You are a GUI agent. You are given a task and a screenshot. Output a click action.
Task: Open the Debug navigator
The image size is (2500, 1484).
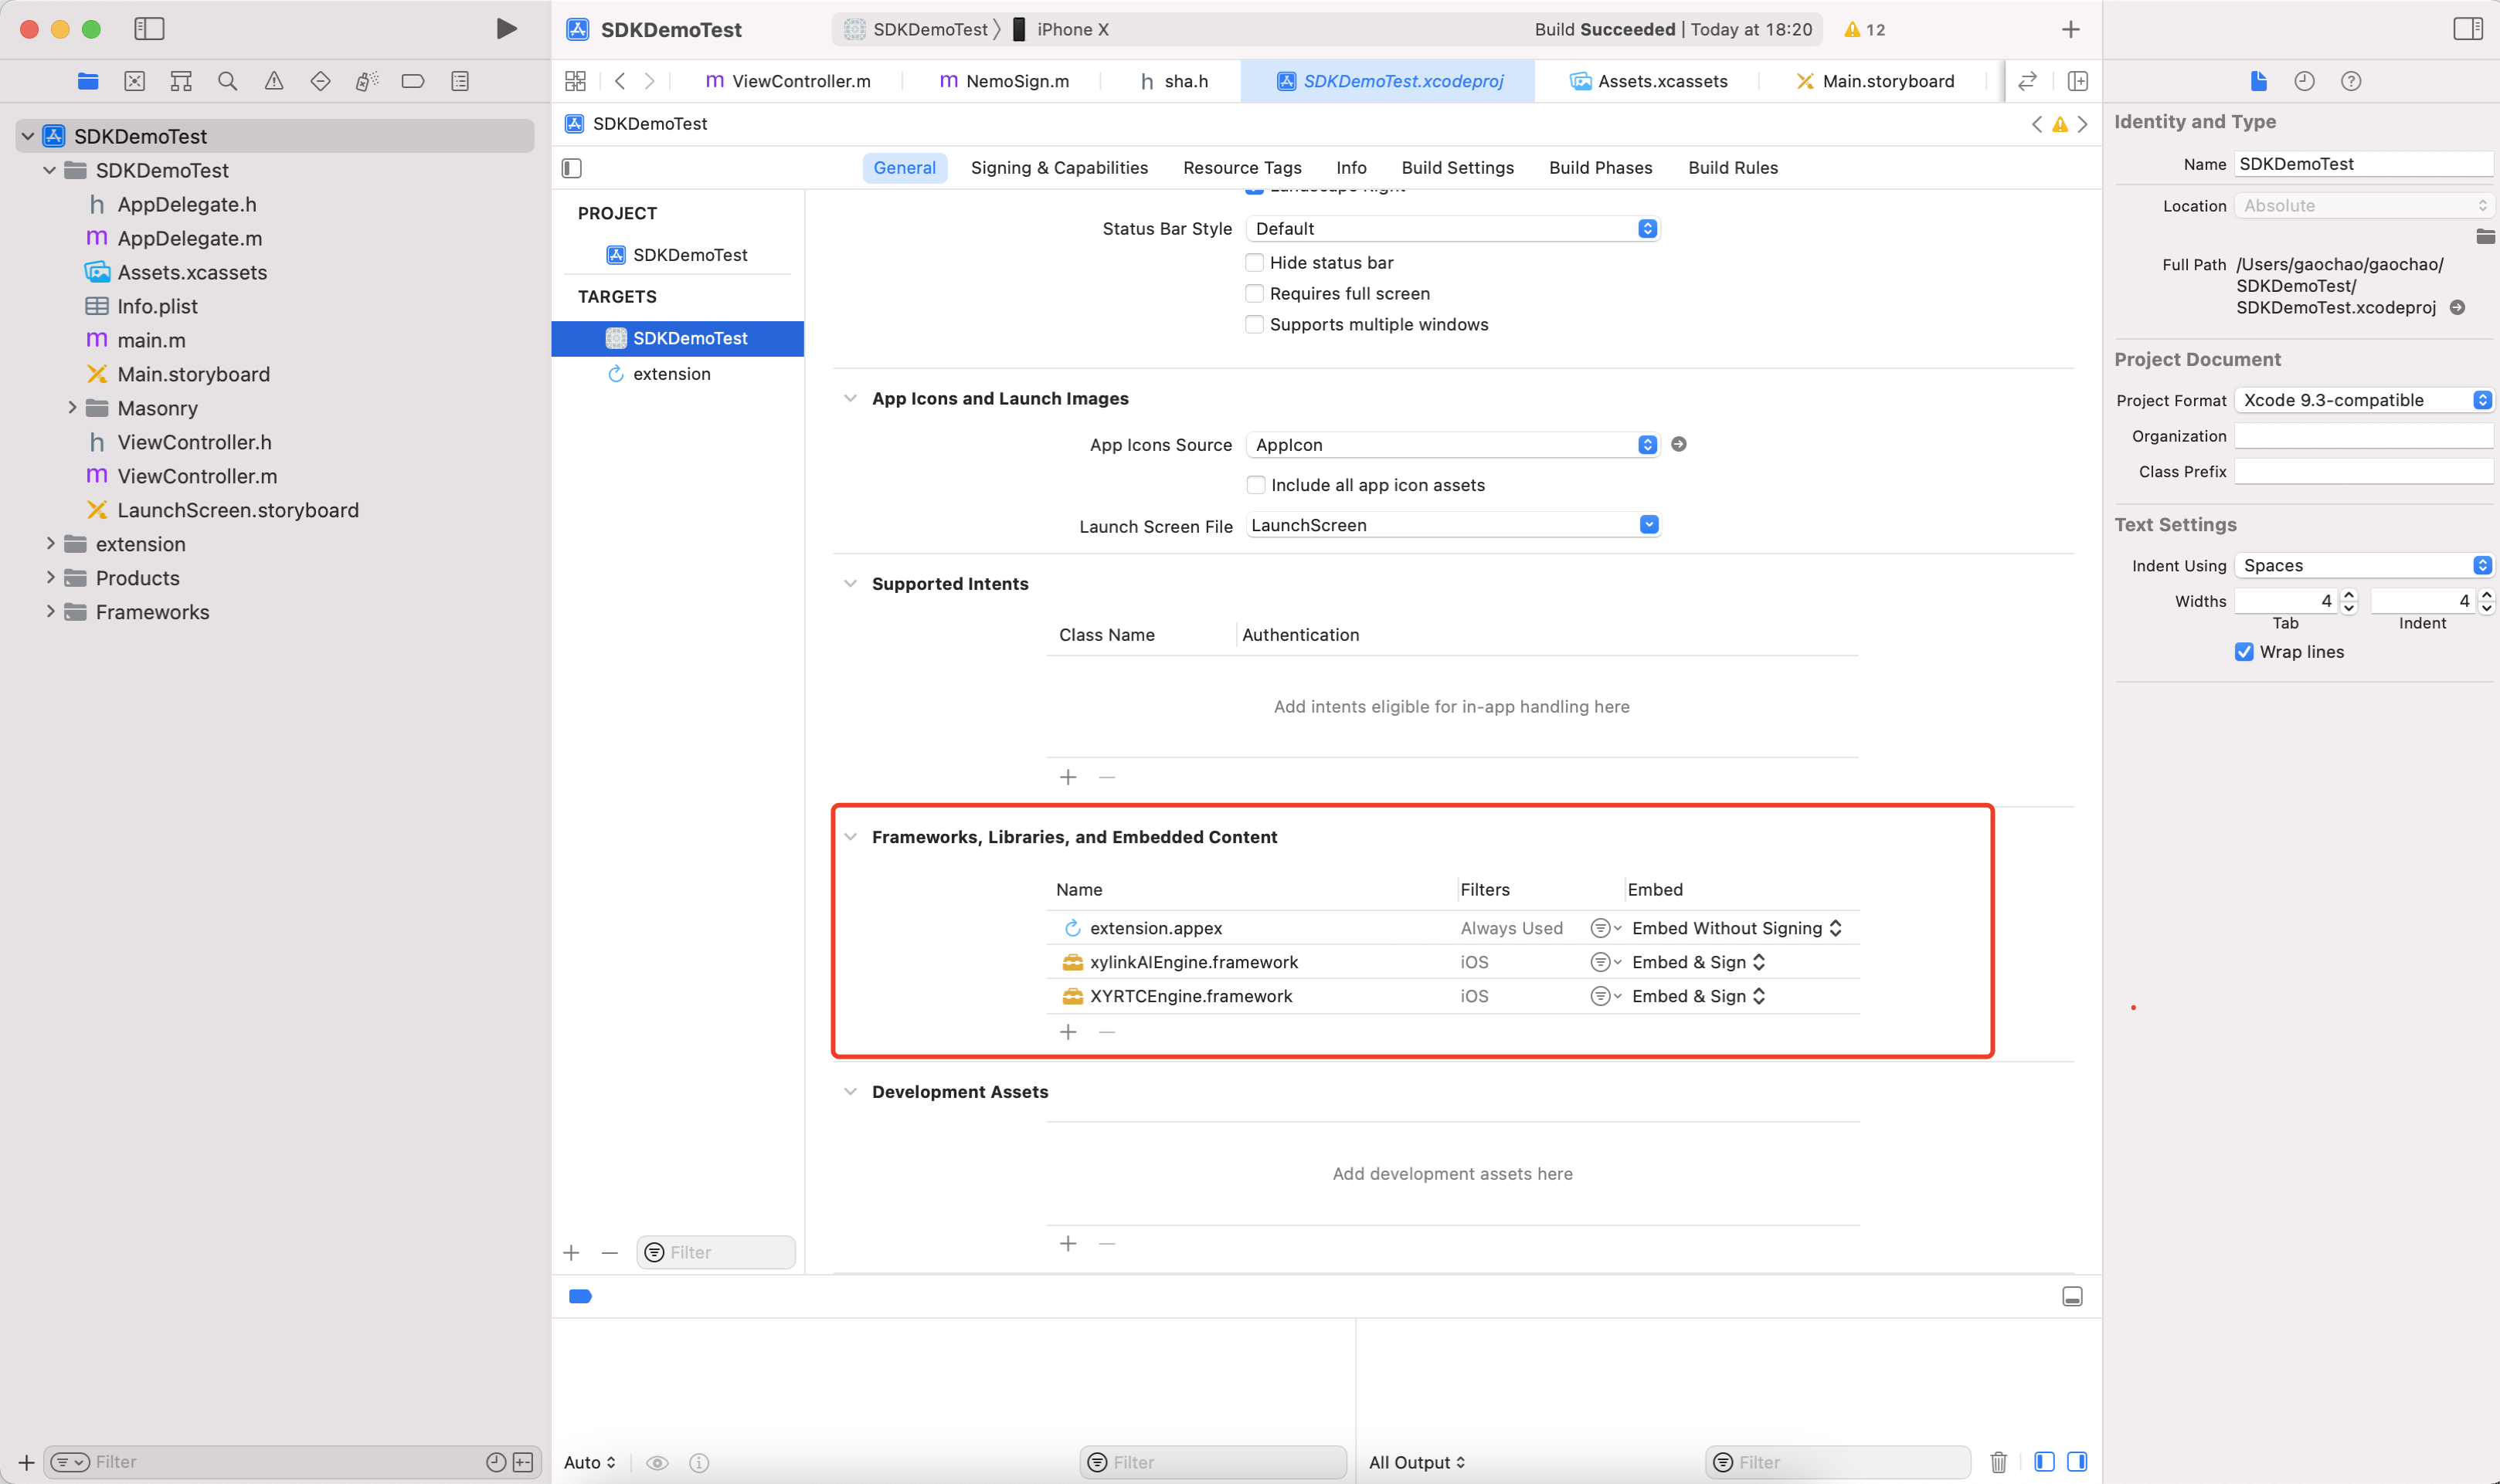pos(366,81)
